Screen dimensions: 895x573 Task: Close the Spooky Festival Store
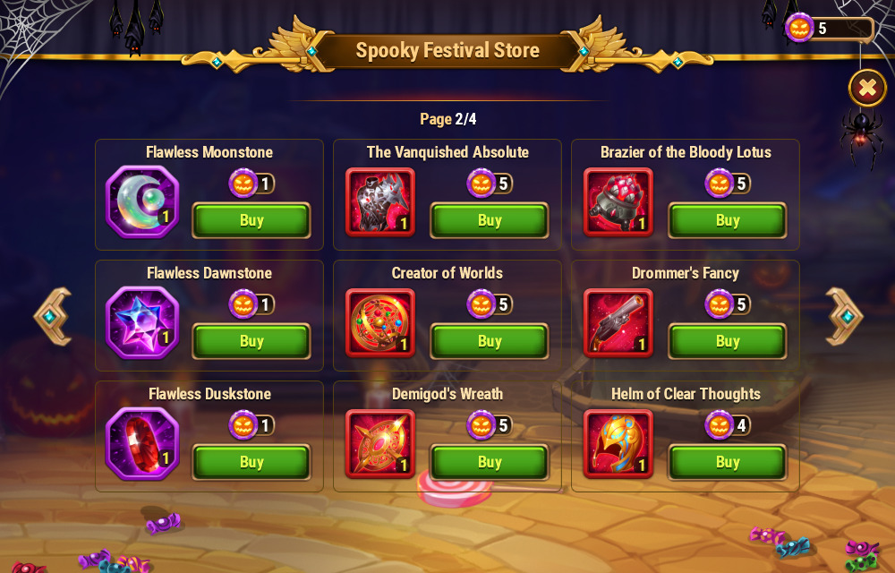coord(867,88)
